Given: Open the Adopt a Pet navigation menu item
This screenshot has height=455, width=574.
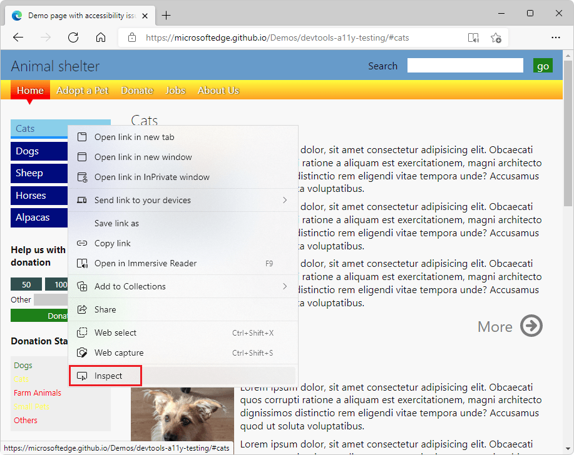Looking at the screenshot, I should coord(82,90).
